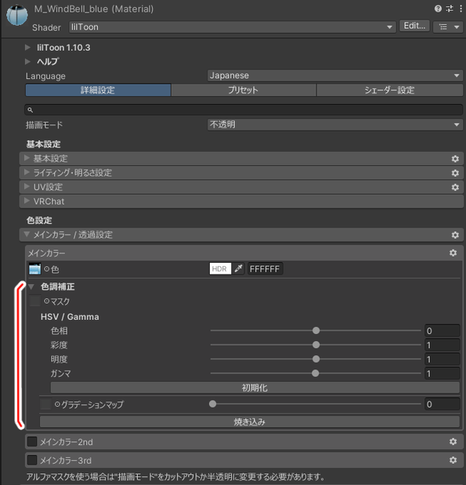Expand the VRChat section
The height and width of the screenshot is (485, 466).
point(241,201)
